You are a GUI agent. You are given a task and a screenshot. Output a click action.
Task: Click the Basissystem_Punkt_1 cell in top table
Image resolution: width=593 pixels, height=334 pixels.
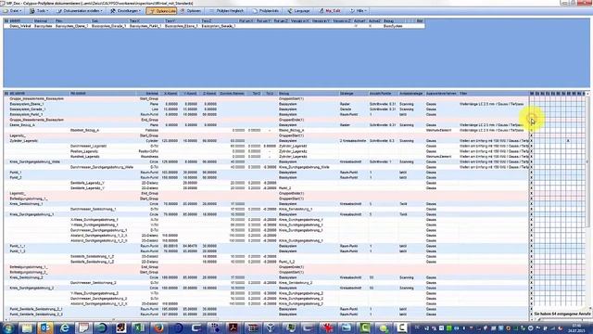pyautogui.click(x=145, y=26)
